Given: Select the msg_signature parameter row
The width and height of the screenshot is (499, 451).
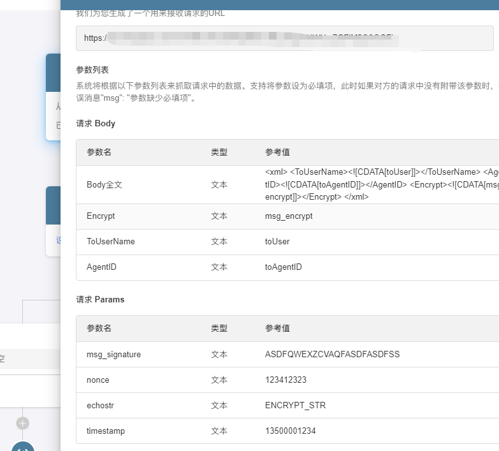Looking at the screenshot, I should click(287, 354).
